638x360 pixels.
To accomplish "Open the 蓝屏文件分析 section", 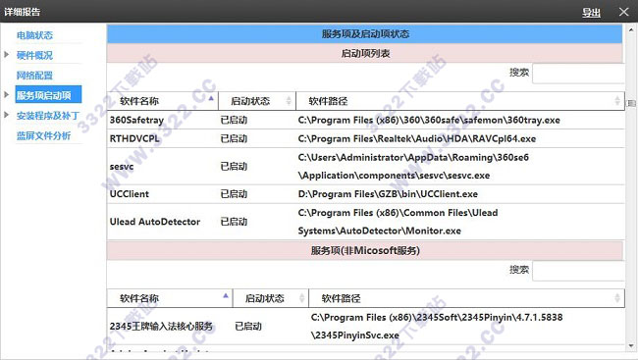I will point(43,135).
